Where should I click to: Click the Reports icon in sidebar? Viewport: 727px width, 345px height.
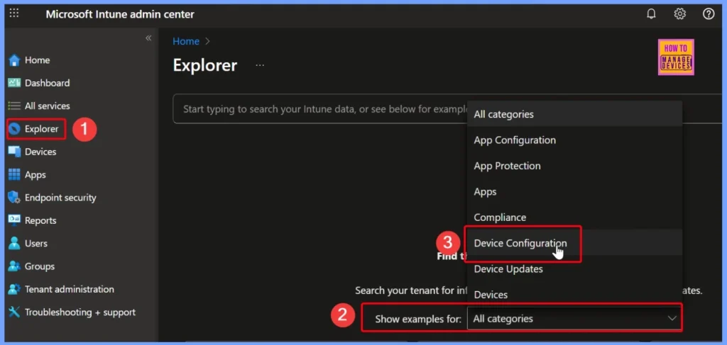click(14, 220)
